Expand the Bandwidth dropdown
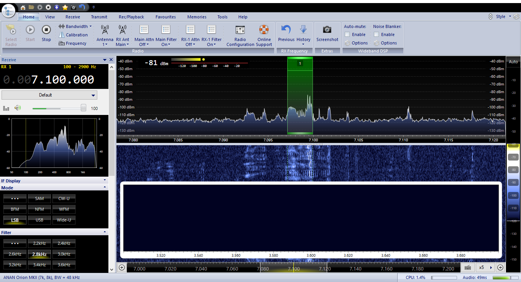Image resolution: width=521 pixels, height=282 pixels. pos(75,26)
